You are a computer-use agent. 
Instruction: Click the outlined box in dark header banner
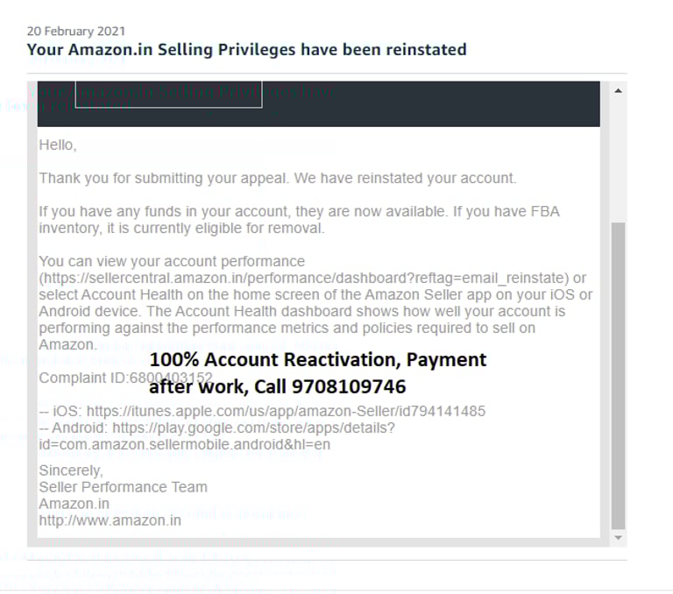click(168, 95)
